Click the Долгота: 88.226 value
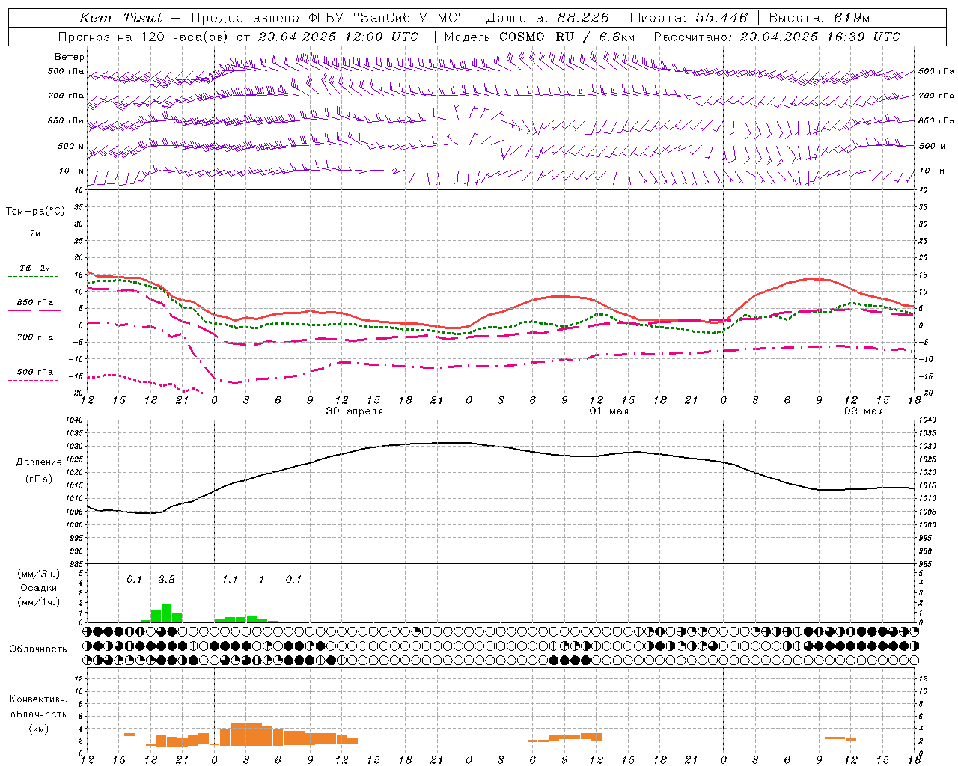Viewport: 958px width, 766px height. coord(548,18)
